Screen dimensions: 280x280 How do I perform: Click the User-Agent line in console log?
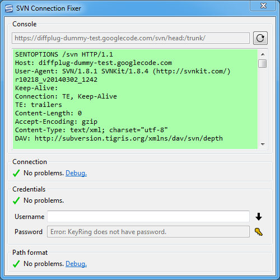coord(123,71)
